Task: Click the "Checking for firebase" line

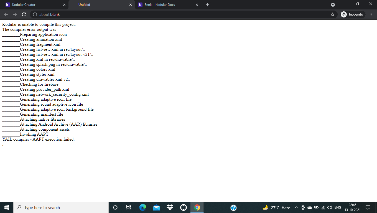Action: pos(39,84)
